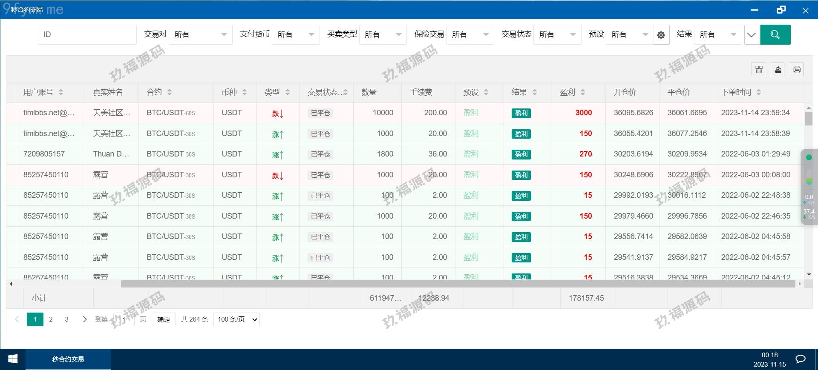Viewport: 818px width, 370px height.
Task: Open the column filter grid icon
Action: pos(759,69)
